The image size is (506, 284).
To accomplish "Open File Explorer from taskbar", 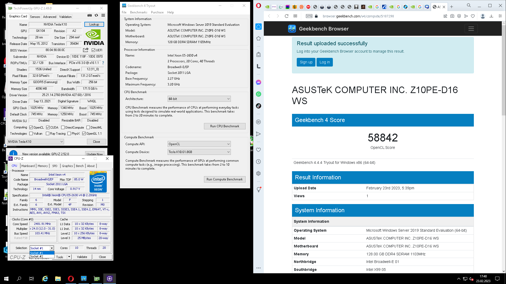I will click(58, 279).
